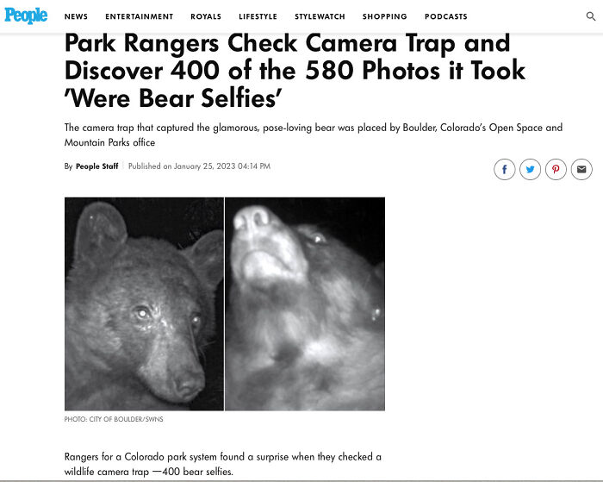
Task: Click the published date January 25, 2023
Action: (199, 166)
